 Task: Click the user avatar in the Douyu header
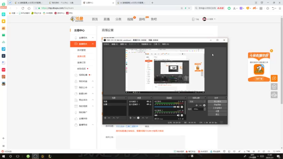(204, 19)
